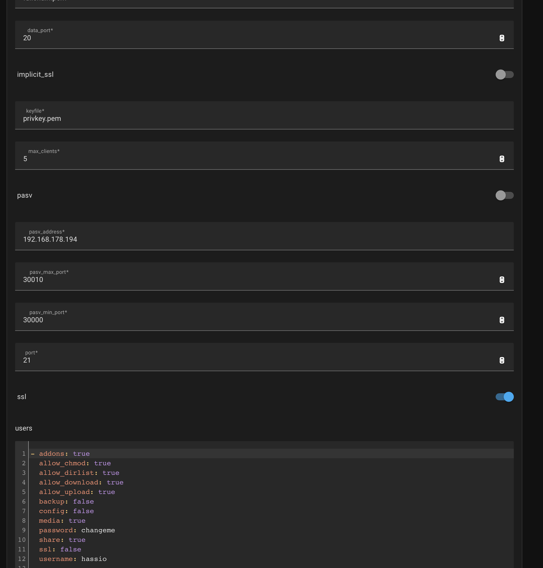This screenshot has width=543, height=568.
Task: Increment the data_port value with the stepper
Action: click(x=502, y=36)
